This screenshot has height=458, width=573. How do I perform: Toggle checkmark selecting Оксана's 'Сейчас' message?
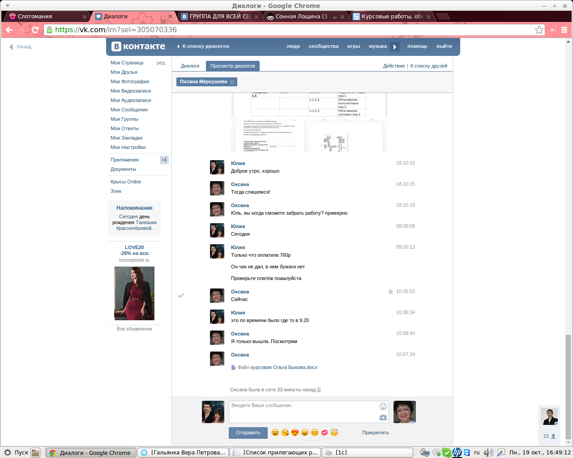181,296
